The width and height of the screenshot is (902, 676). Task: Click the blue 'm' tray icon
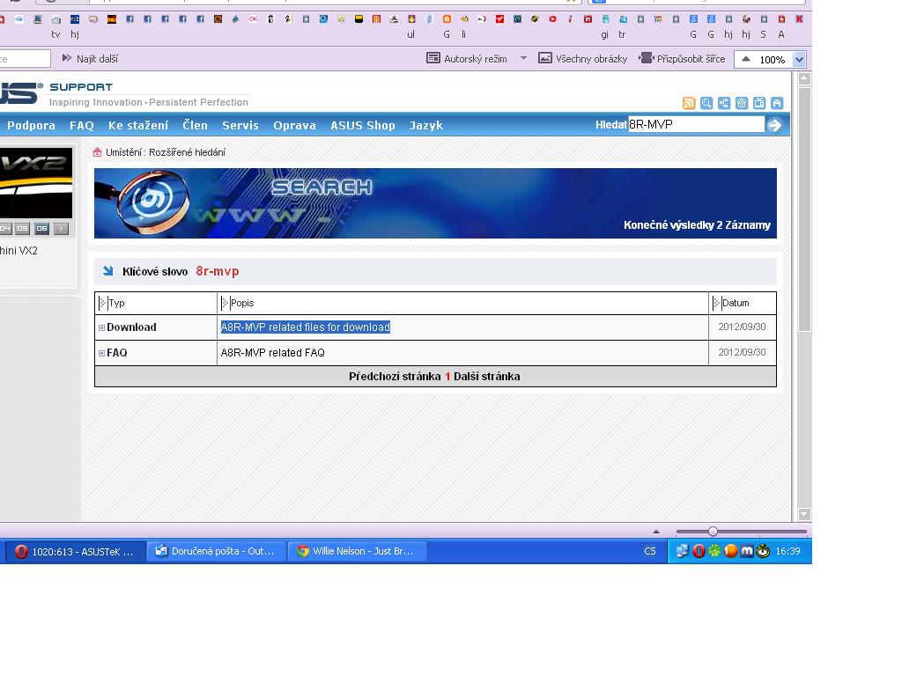pos(747,551)
